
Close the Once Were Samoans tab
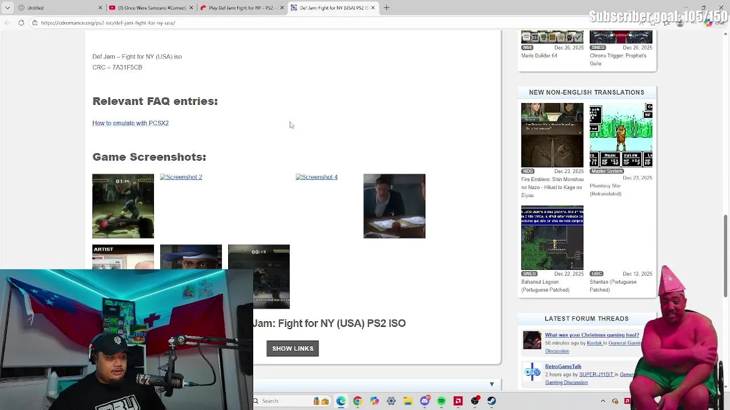coord(191,7)
